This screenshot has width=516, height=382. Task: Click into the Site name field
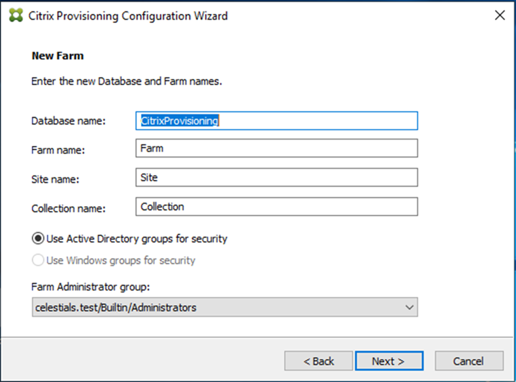coord(276,177)
